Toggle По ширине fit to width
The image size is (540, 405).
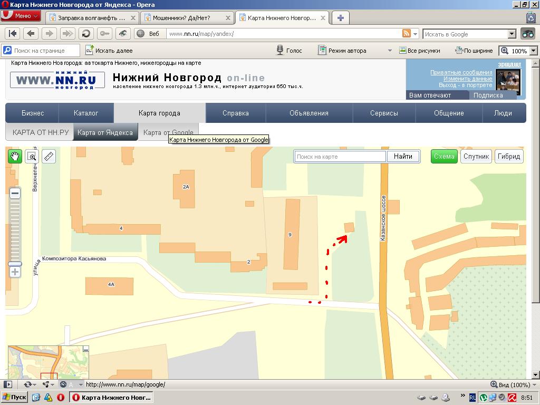tap(474, 51)
